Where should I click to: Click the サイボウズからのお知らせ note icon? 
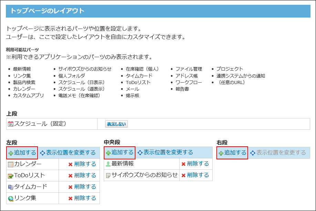[108, 176]
